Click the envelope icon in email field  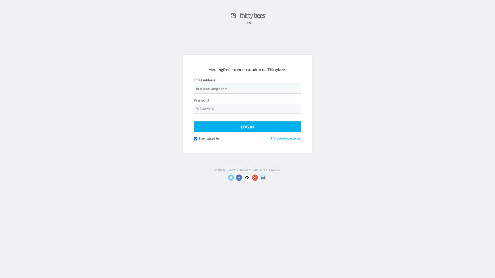tap(197, 89)
